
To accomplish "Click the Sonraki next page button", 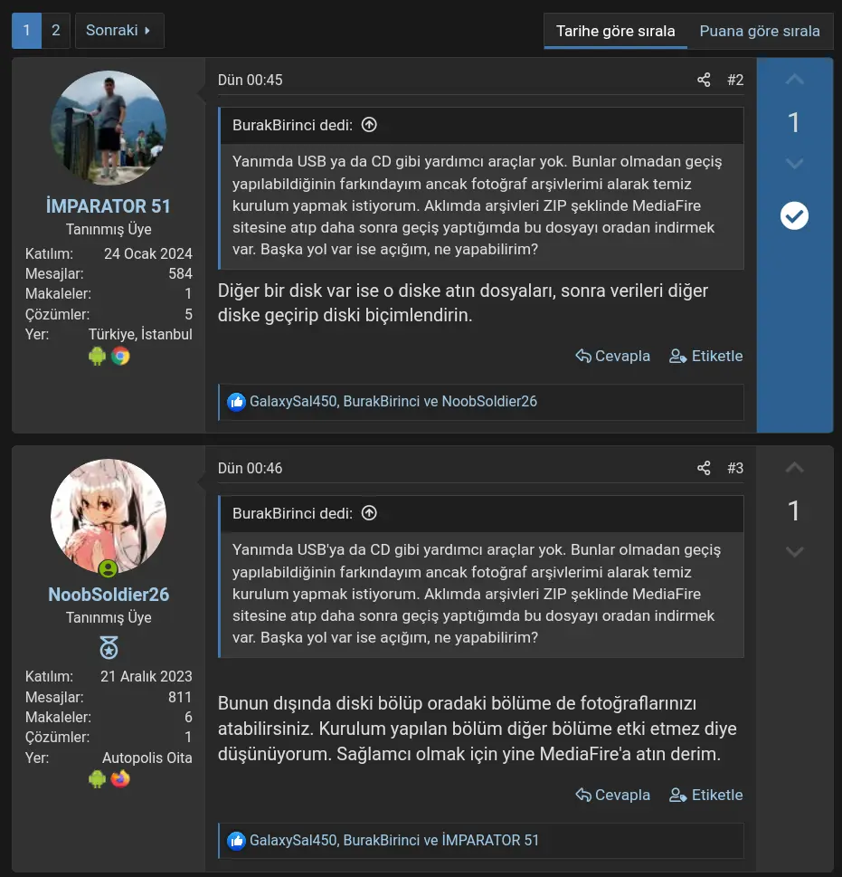I will tap(119, 31).
